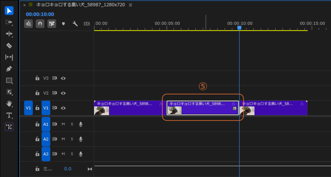Activate the Type tool
Image resolution: width=331 pixels, height=177 pixels.
coord(9,115)
